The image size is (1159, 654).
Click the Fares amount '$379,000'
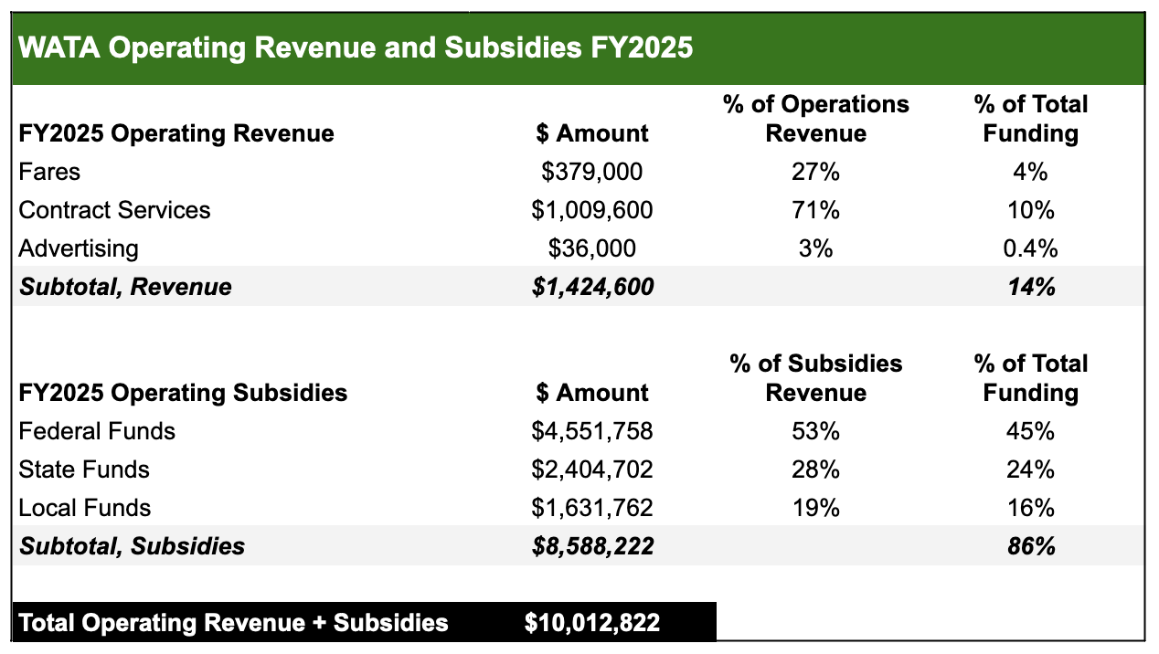point(592,172)
